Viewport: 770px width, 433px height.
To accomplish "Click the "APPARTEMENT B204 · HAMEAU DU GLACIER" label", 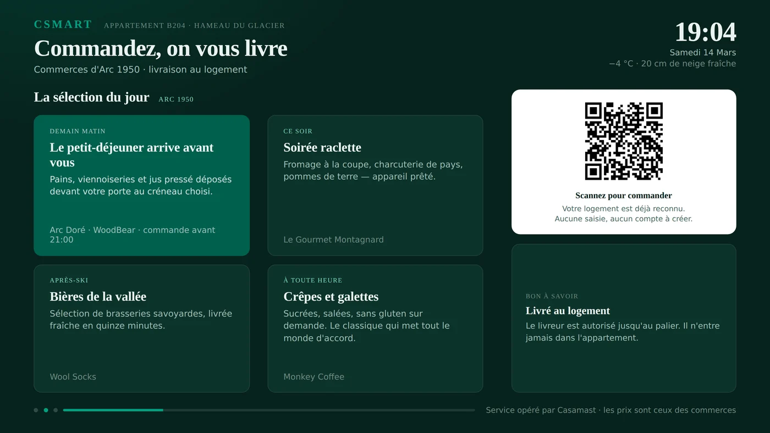I will pyautogui.click(x=194, y=26).
